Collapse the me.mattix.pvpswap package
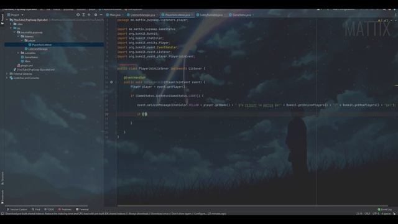The width and height of the screenshot is (398, 224). tap(15, 32)
